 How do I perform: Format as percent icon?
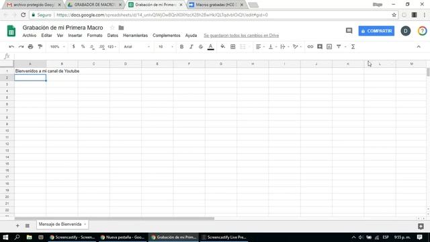83,46
